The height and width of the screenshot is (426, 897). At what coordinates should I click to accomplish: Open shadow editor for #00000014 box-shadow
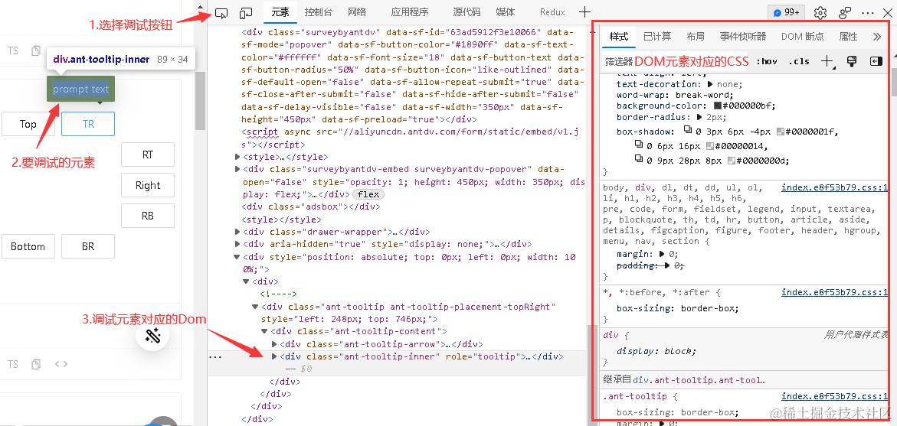(639, 145)
